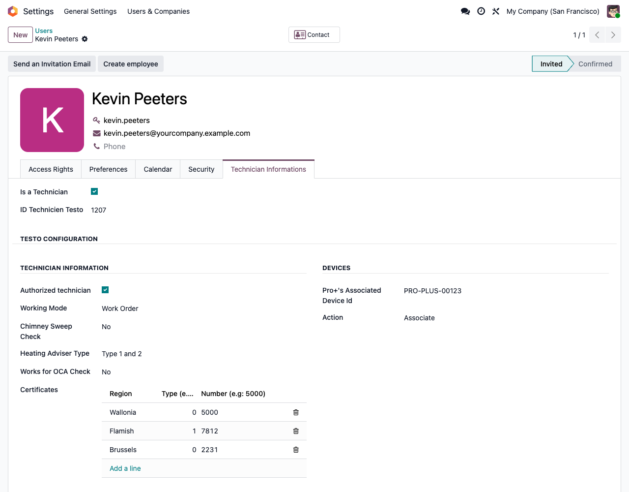The width and height of the screenshot is (629, 492).
Task: Delete the Wallonia certificate row
Action: pyautogui.click(x=296, y=412)
